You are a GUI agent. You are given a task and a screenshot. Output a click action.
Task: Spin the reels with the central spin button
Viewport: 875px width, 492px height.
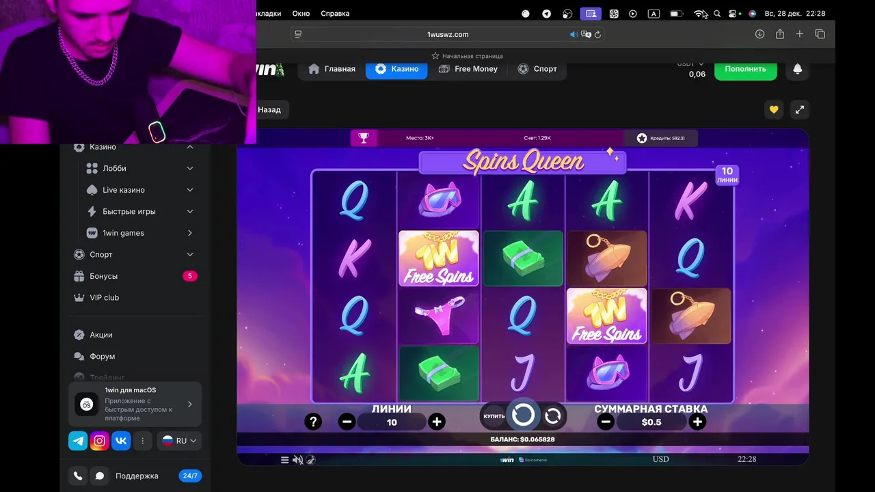[x=523, y=415]
